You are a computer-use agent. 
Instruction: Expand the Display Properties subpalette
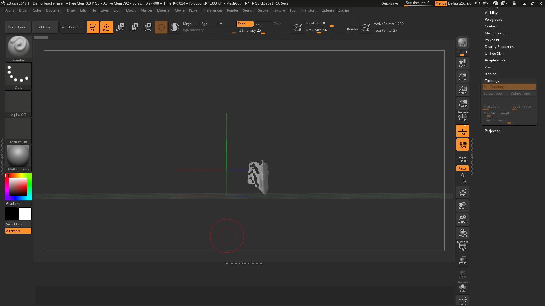[499, 47]
